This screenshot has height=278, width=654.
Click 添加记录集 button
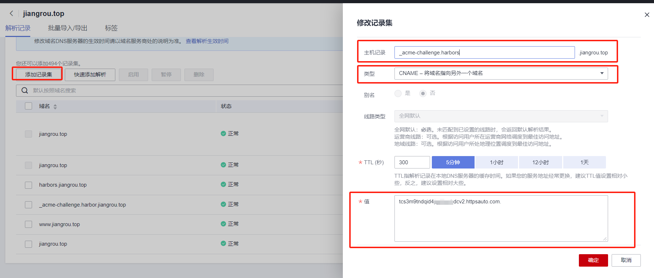click(38, 75)
